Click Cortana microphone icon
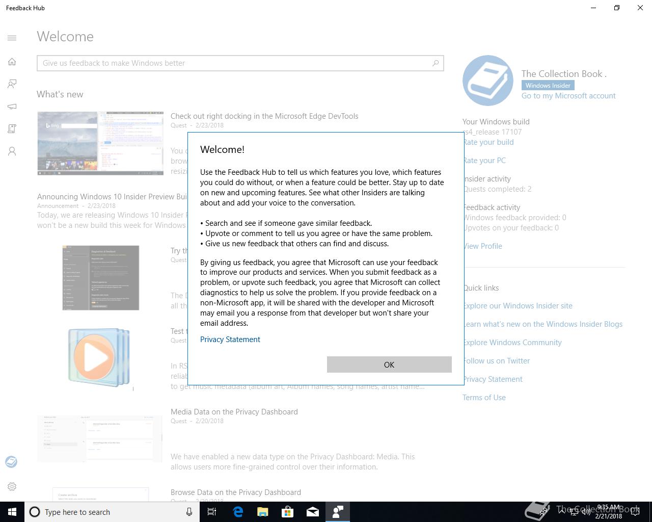This screenshot has width=652, height=522. [x=189, y=512]
